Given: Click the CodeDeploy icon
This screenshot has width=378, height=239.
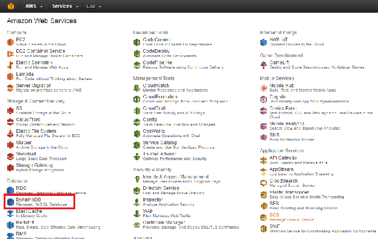Looking at the screenshot, I should (137, 53).
